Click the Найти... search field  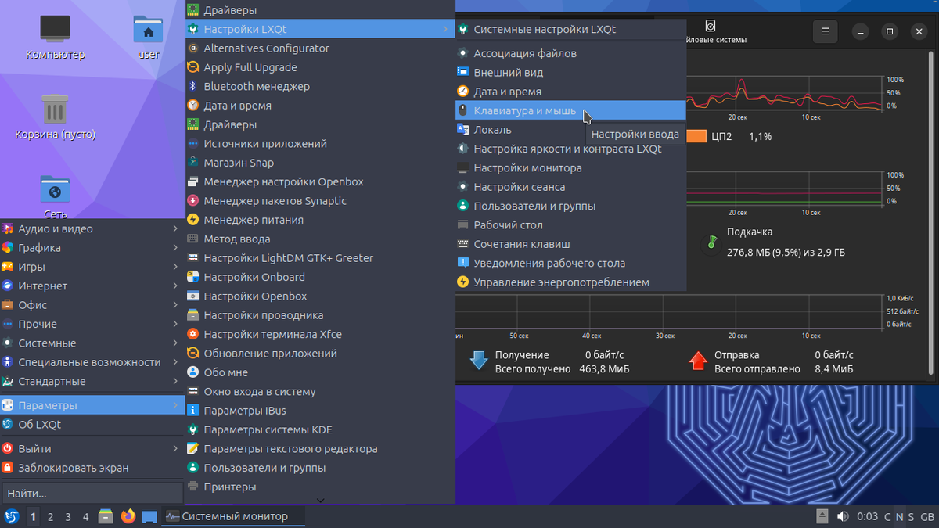(x=92, y=494)
